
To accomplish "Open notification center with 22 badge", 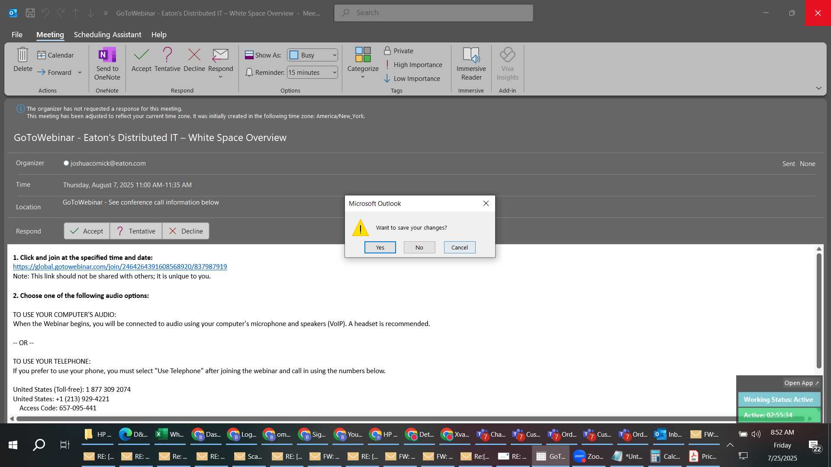I will [x=814, y=445].
